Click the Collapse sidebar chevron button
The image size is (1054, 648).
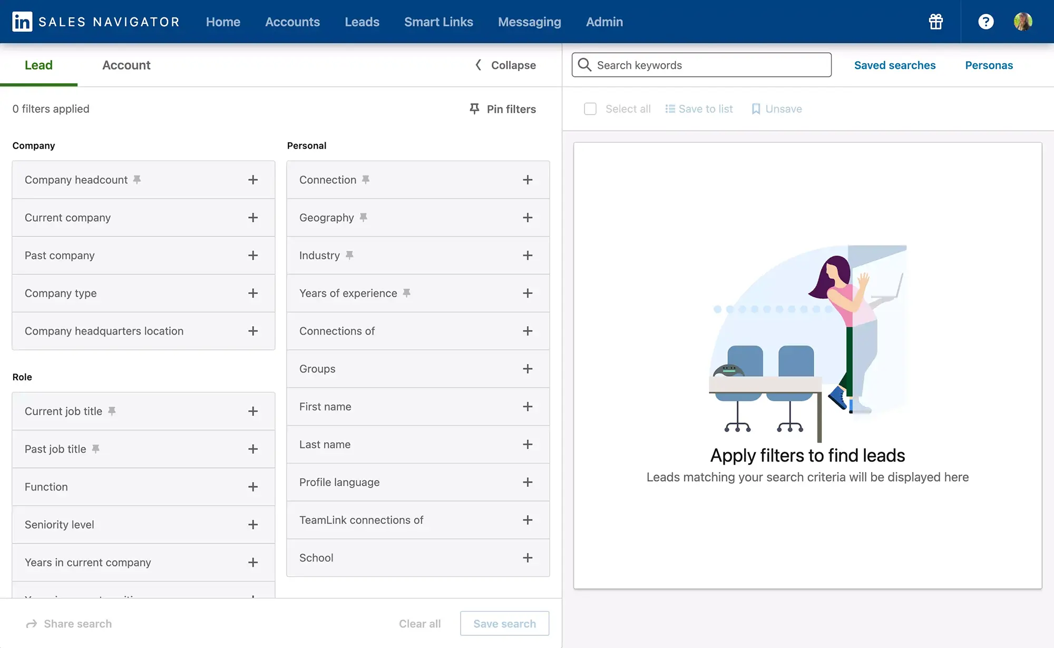[478, 64]
